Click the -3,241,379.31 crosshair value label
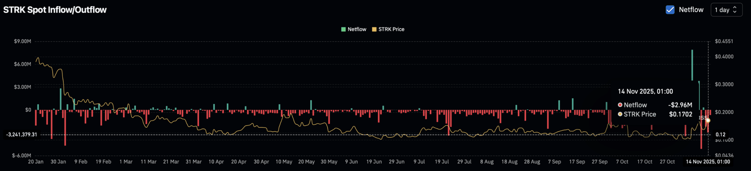The height and width of the screenshot is (171, 751). tap(22, 135)
